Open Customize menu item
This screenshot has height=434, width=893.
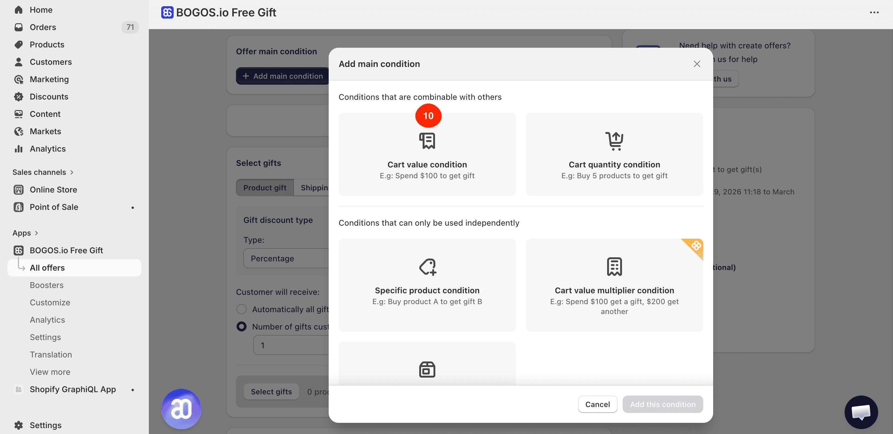50,302
